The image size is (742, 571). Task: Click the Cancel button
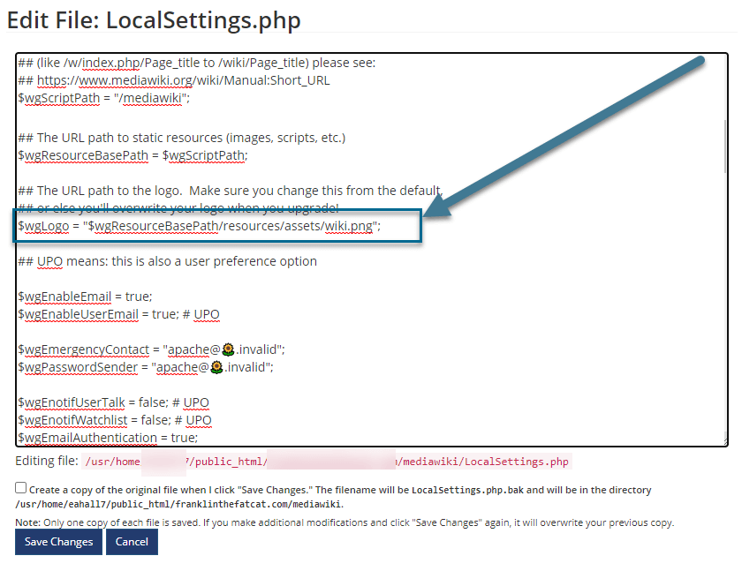132,542
